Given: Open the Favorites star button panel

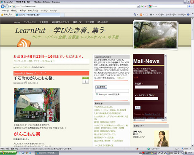Looking at the screenshot, I should (6, 15).
